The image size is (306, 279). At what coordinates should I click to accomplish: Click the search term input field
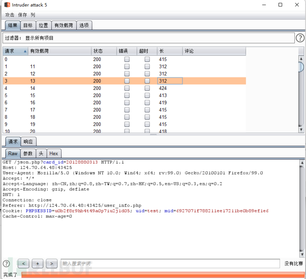point(170,263)
